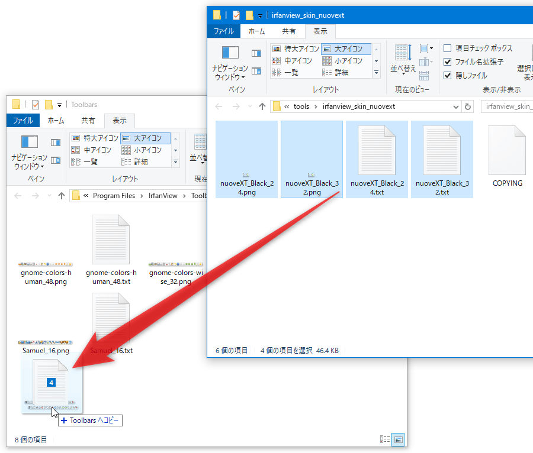This screenshot has width=533, height=453.
Task: Select COPYING file
Action: click(507, 157)
